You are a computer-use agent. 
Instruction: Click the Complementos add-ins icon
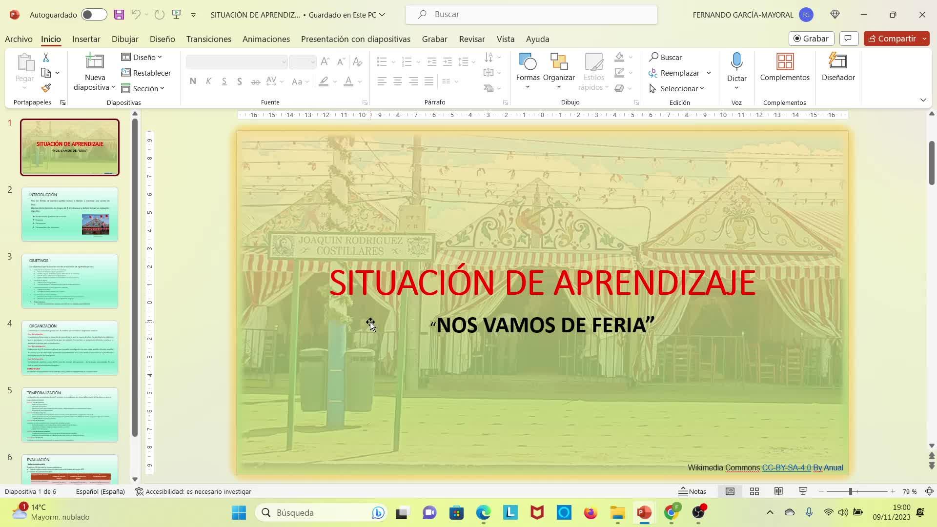click(x=784, y=62)
